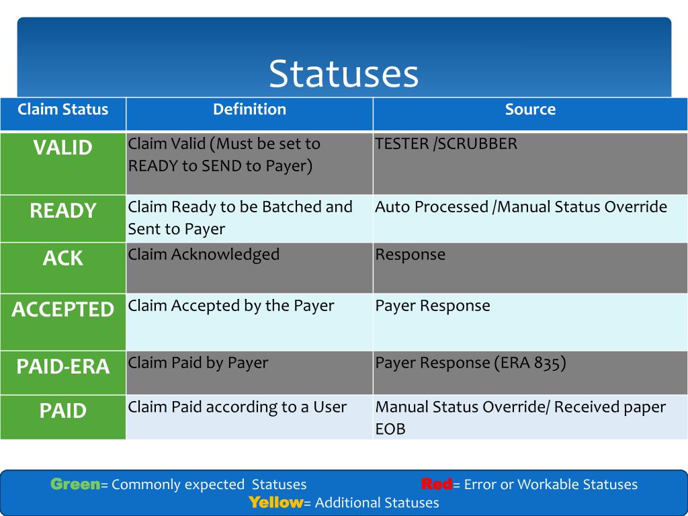Click 'Manual Status Override/ Received paper EOB' cell

coord(530,417)
